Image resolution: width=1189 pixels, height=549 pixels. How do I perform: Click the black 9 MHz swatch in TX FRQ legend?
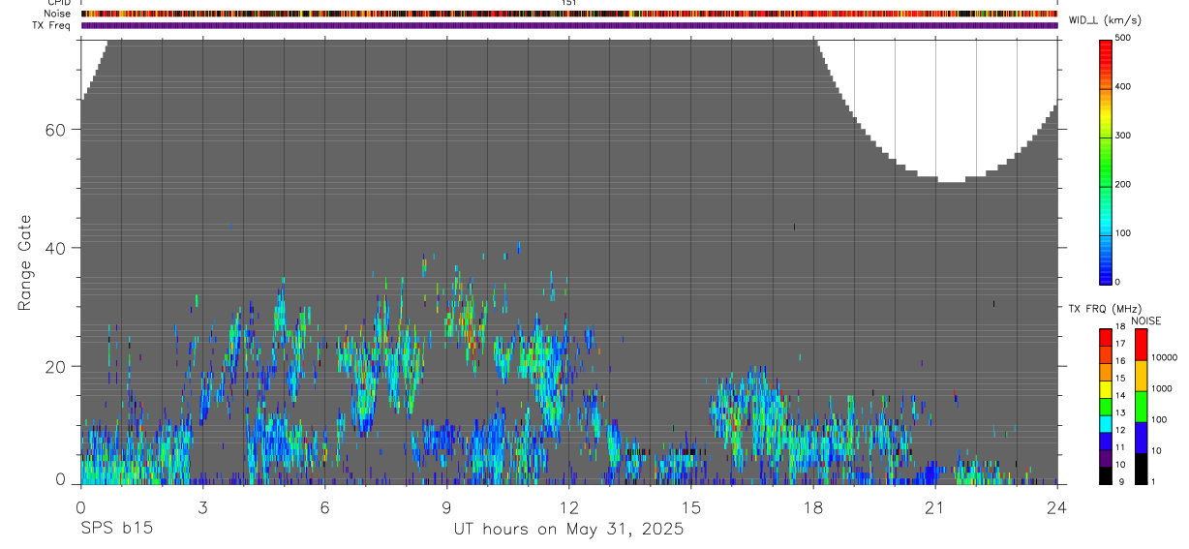(1106, 475)
